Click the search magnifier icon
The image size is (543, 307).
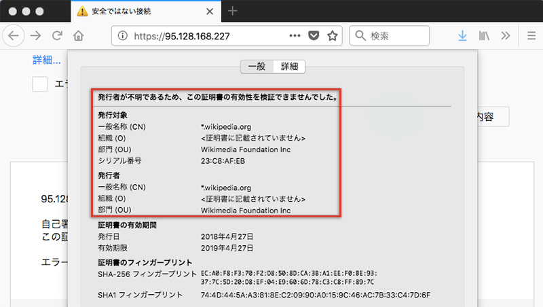pos(360,35)
